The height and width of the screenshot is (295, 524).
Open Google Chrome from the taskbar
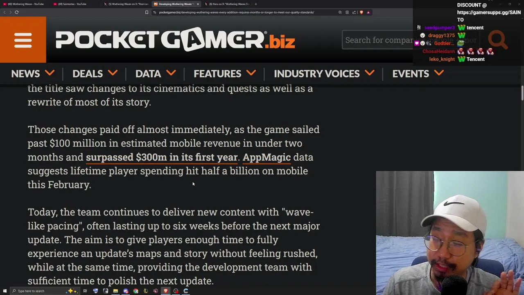point(136,291)
